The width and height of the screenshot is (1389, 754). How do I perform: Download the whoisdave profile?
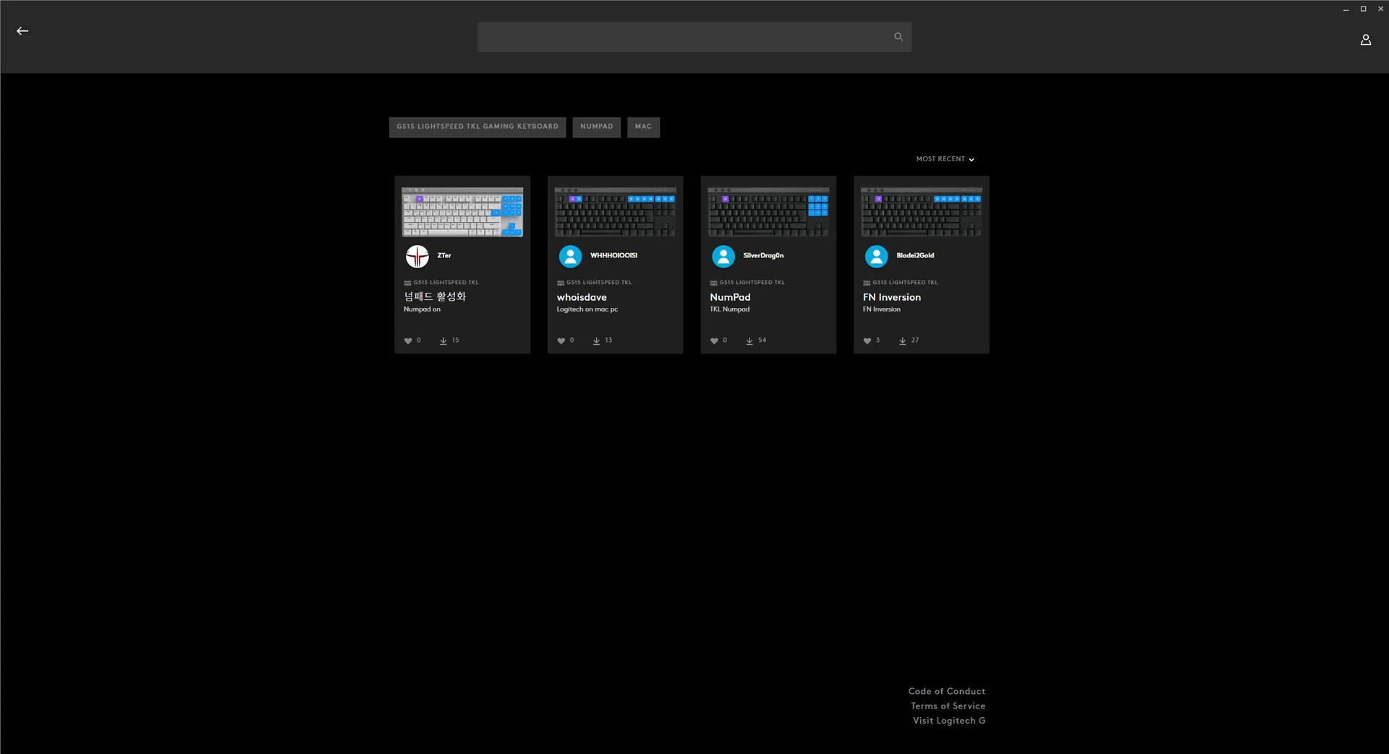[x=596, y=340]
